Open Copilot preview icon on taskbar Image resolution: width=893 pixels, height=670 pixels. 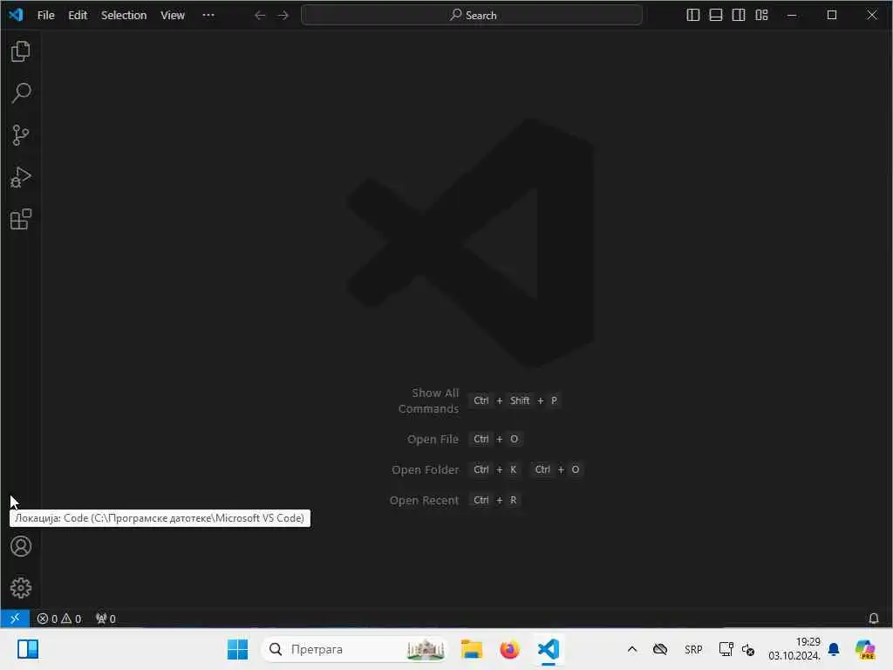[x=865, y=649]
